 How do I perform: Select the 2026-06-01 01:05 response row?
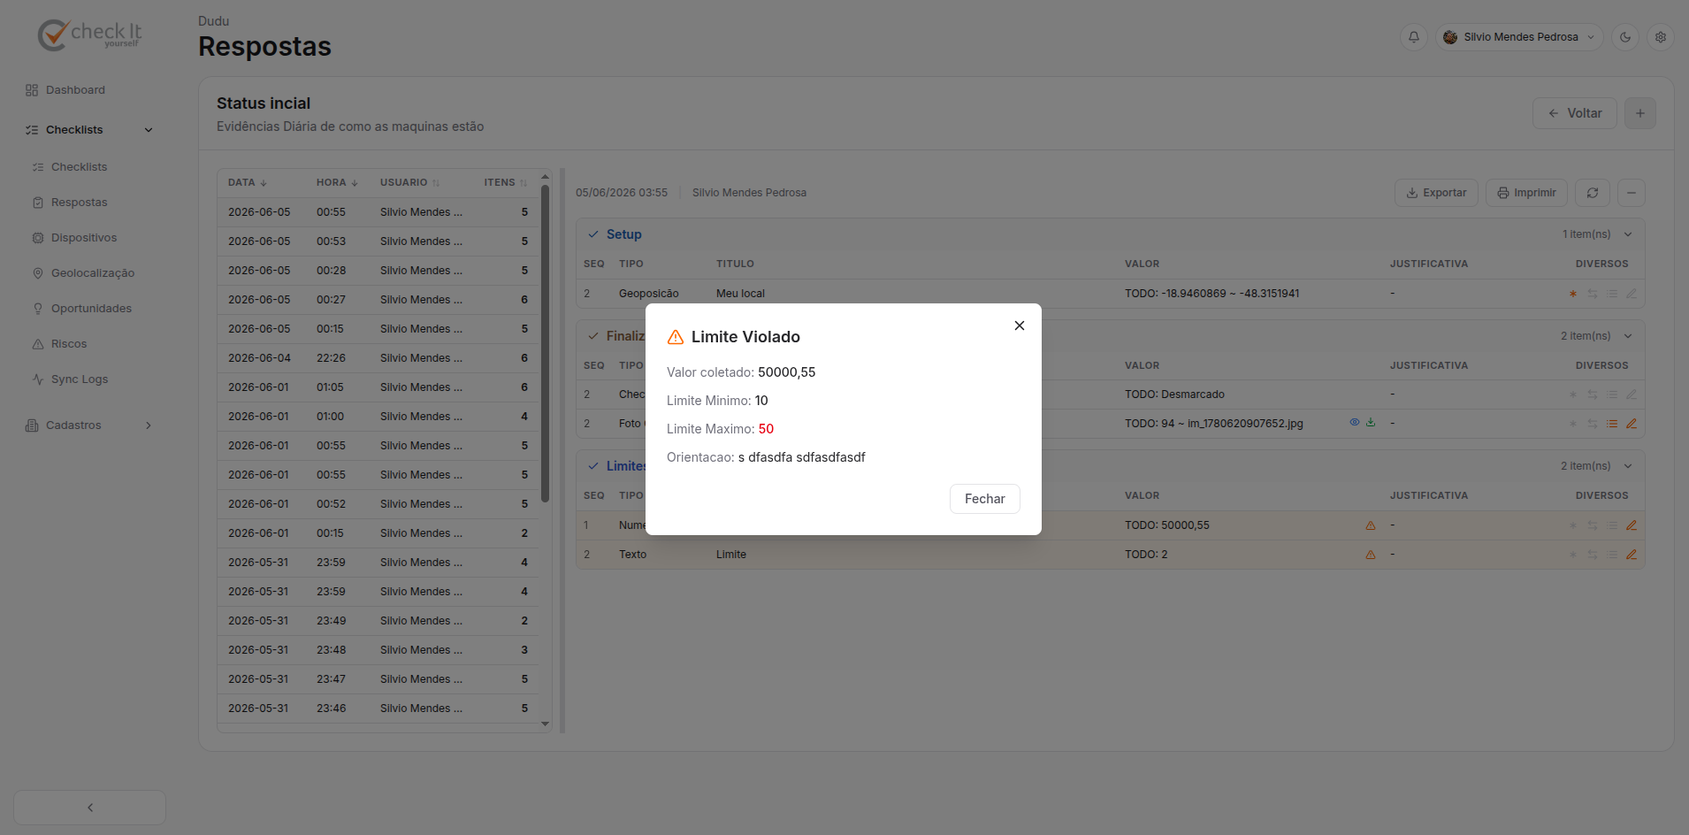(x=378, y=387)
